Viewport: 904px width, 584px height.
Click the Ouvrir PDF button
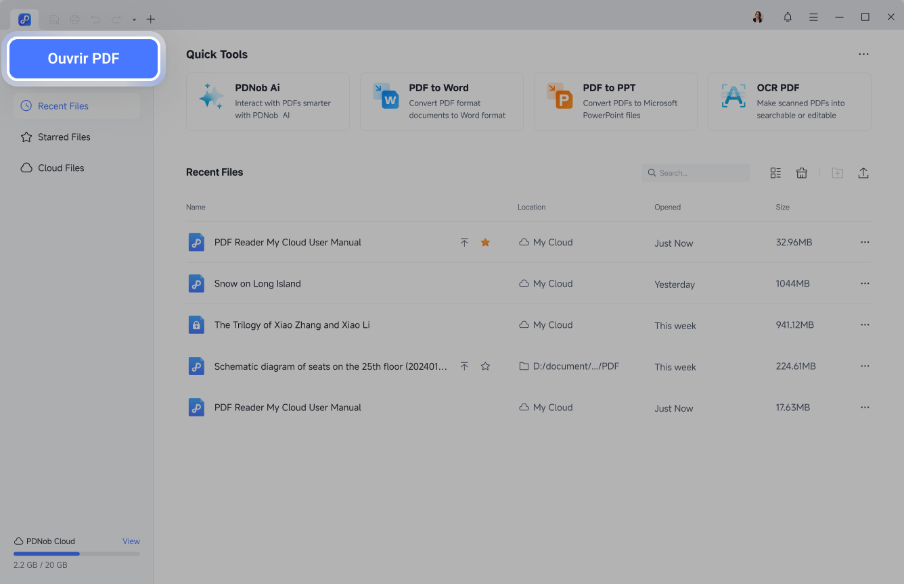point(83,59)
